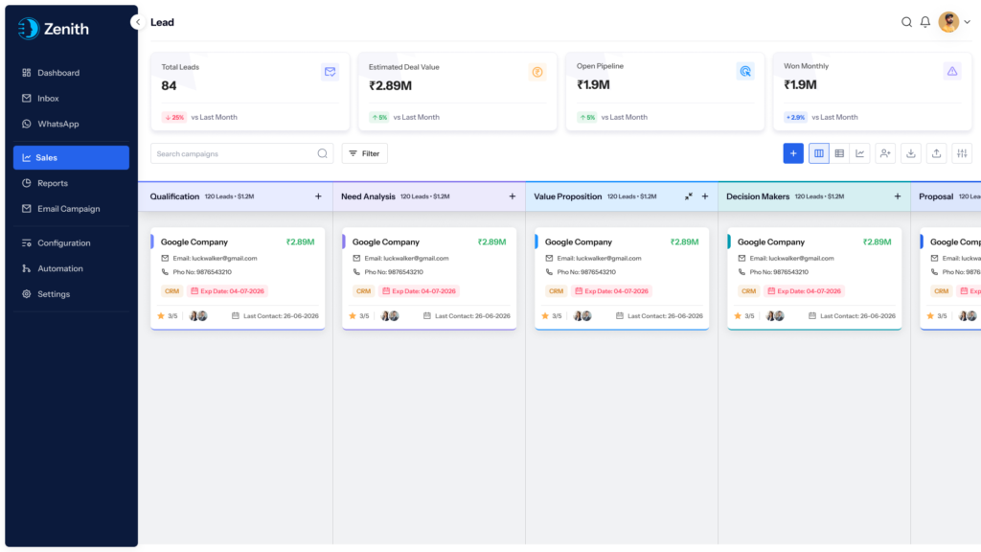
Task: Open Email Campaign in sidebar
Action: pyautogui.click(x=71, y=209)
